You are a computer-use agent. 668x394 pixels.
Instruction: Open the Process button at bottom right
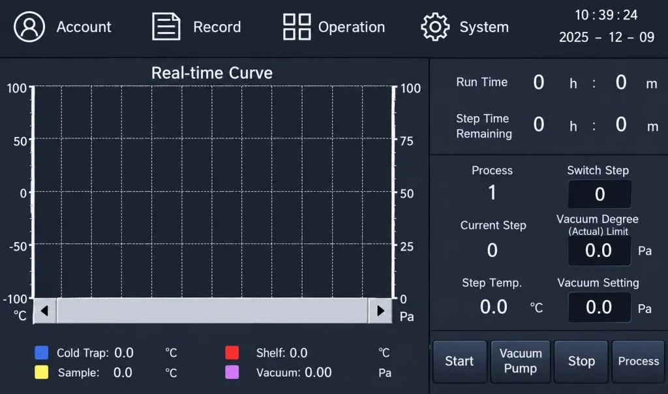point(638,361)
